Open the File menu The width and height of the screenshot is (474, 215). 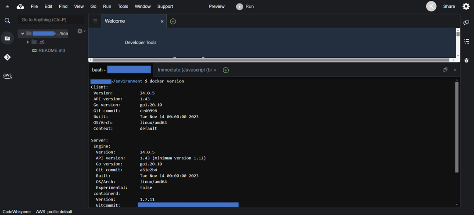34,6
